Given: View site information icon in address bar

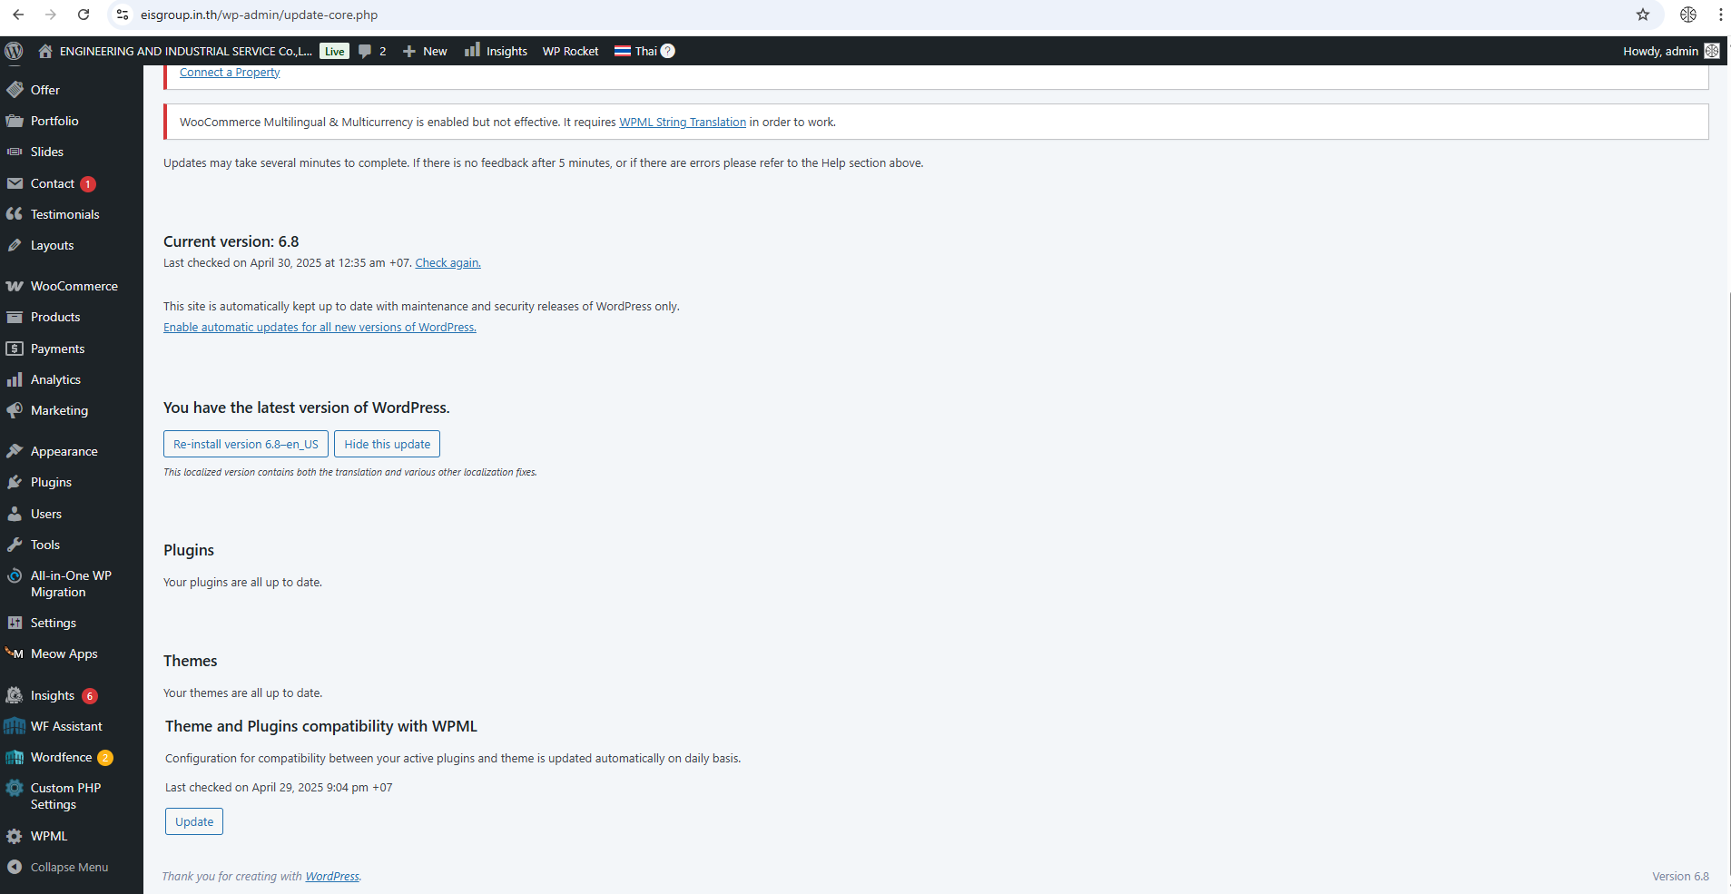Looking at the screenshot, I should pyautogui.click(x=123, y=15).
